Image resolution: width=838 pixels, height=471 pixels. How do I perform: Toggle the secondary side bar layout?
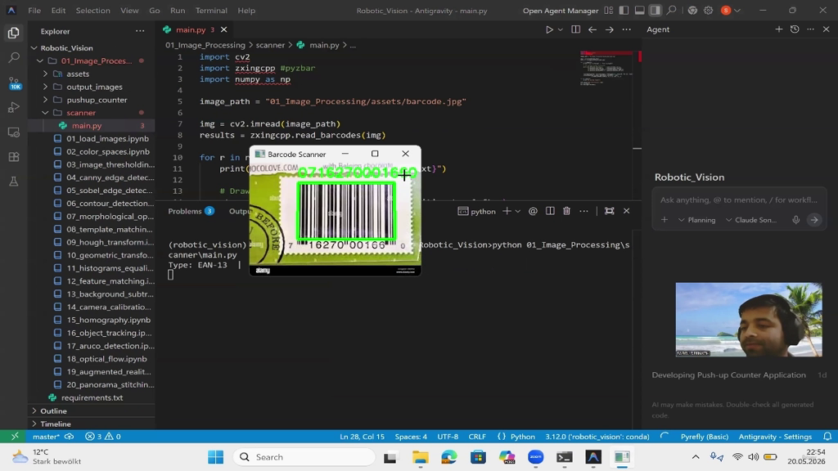[x=656, y=10]
